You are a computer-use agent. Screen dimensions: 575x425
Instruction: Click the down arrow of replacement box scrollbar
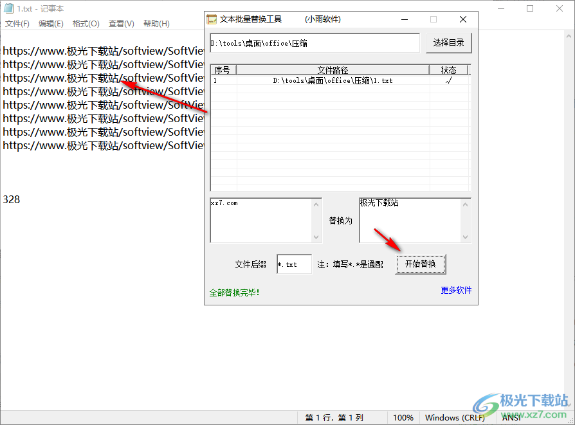[466, 237]
